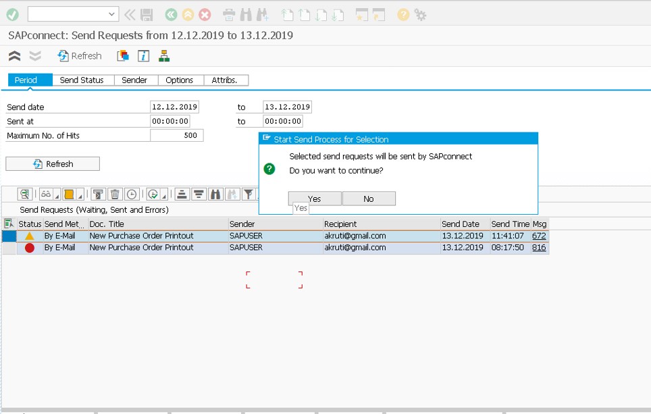Viewport: 651px width, 414px height.
Task: Click Yes in the Start Send Process dialog
Action: pyautogui.click(x=315, y=199)
